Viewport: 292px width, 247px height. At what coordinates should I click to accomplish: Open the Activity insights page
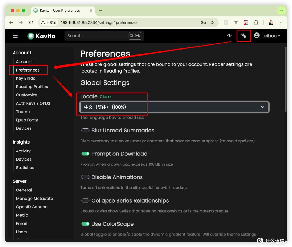coord(23,151)
